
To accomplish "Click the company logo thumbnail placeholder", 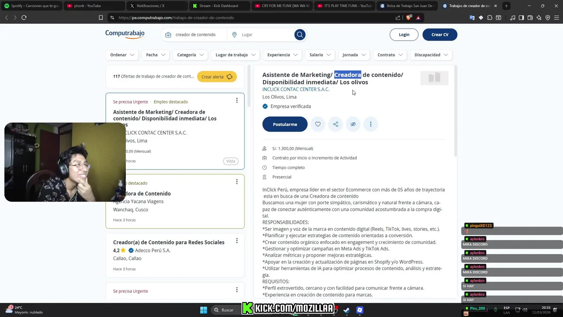I will click(x=434, y=78).
